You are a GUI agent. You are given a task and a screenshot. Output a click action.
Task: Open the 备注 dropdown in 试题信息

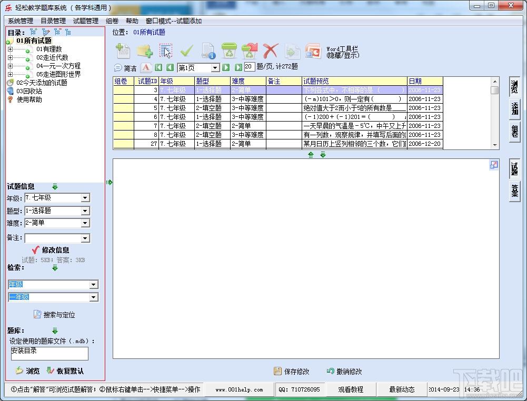pyautogui.click(x=85, y=238)
